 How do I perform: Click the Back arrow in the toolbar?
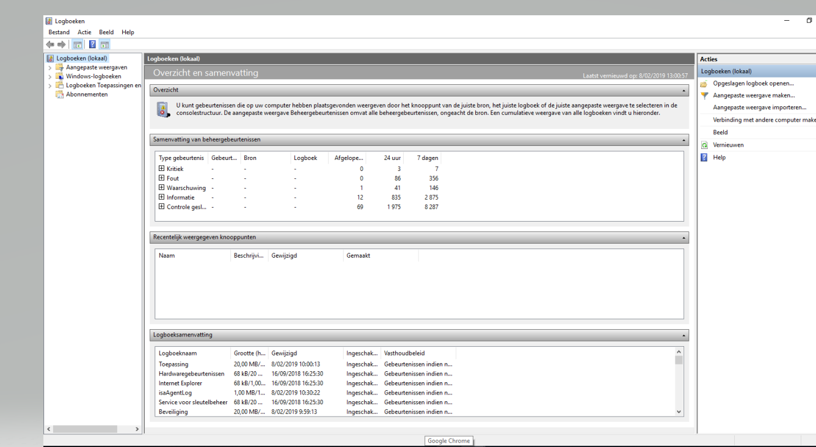pyautogui.click(x=49, y=45)
